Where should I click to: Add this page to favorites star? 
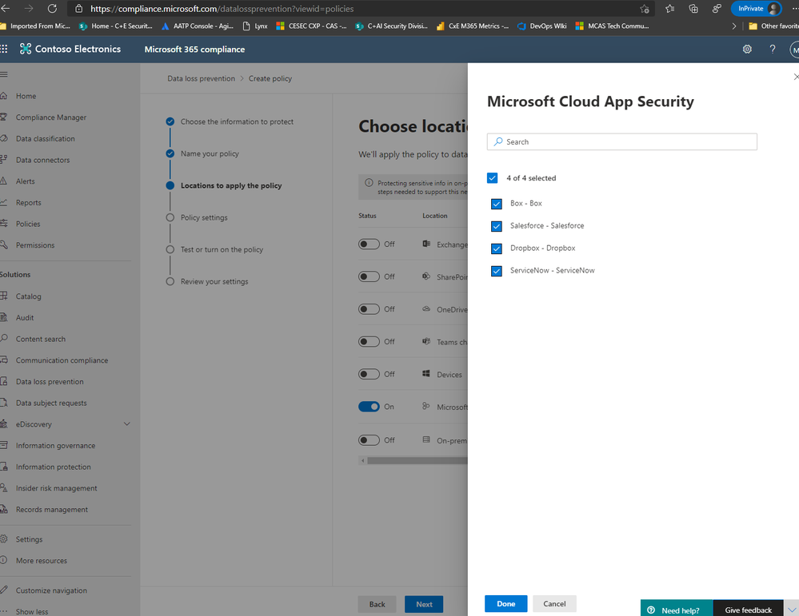point(645,9)
